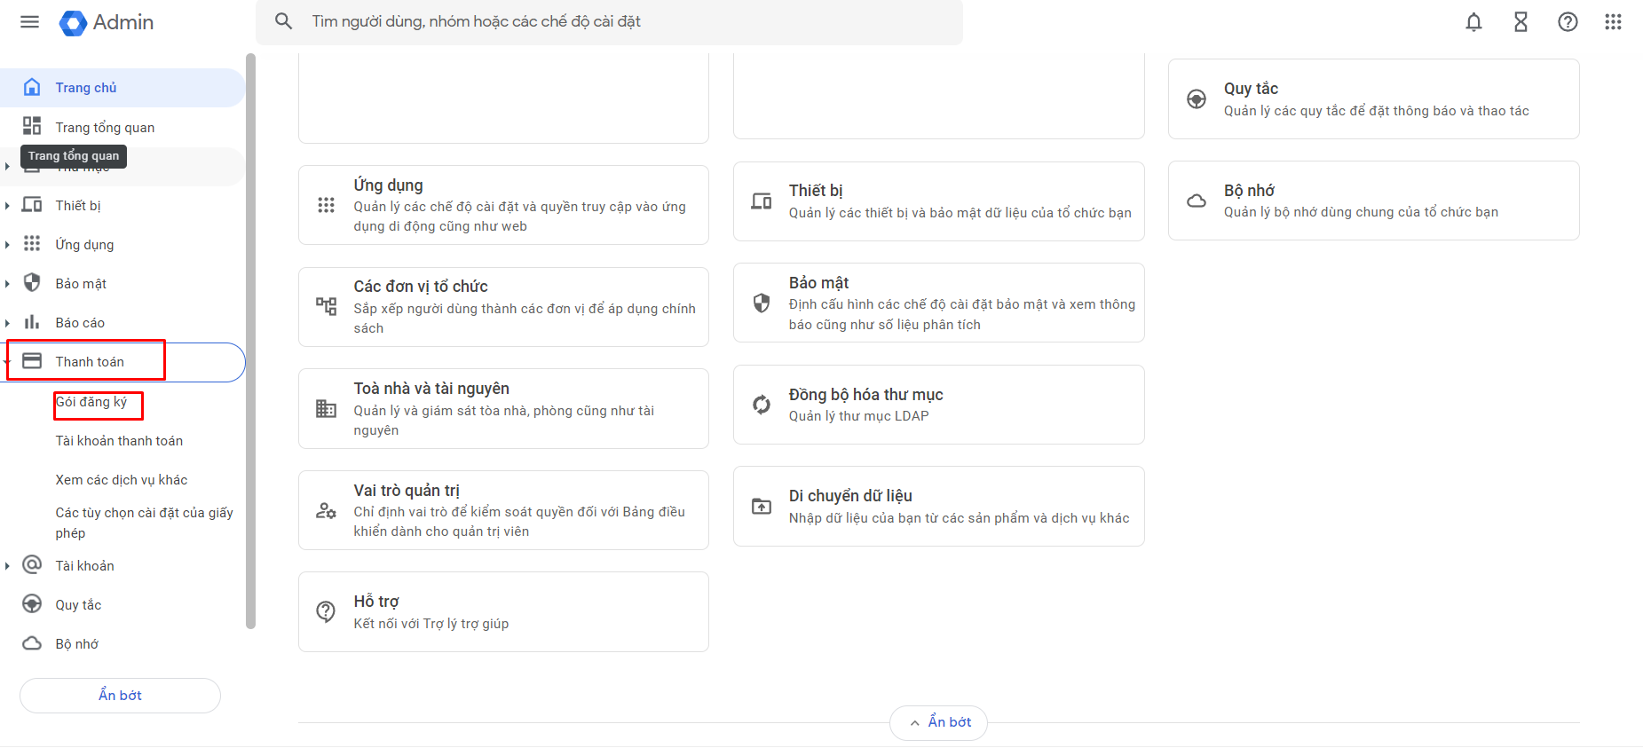Click Quản lý bộ nhớ dùng chung description
This screenshot has width=1643, height=748.
coord(1361,212)
